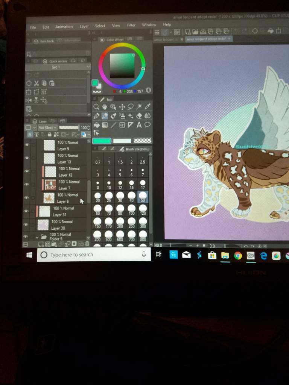This screenshot has width=289, height=385.
Task: Select the Eraser tool
Action: click(139, 115)
